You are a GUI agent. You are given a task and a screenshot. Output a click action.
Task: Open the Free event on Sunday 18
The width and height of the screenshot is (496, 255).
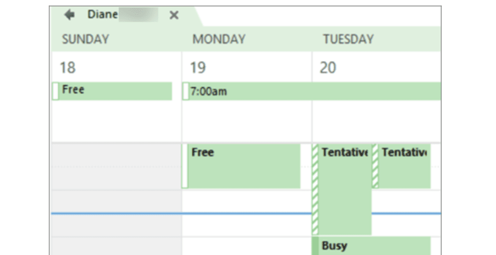point(112,91)
